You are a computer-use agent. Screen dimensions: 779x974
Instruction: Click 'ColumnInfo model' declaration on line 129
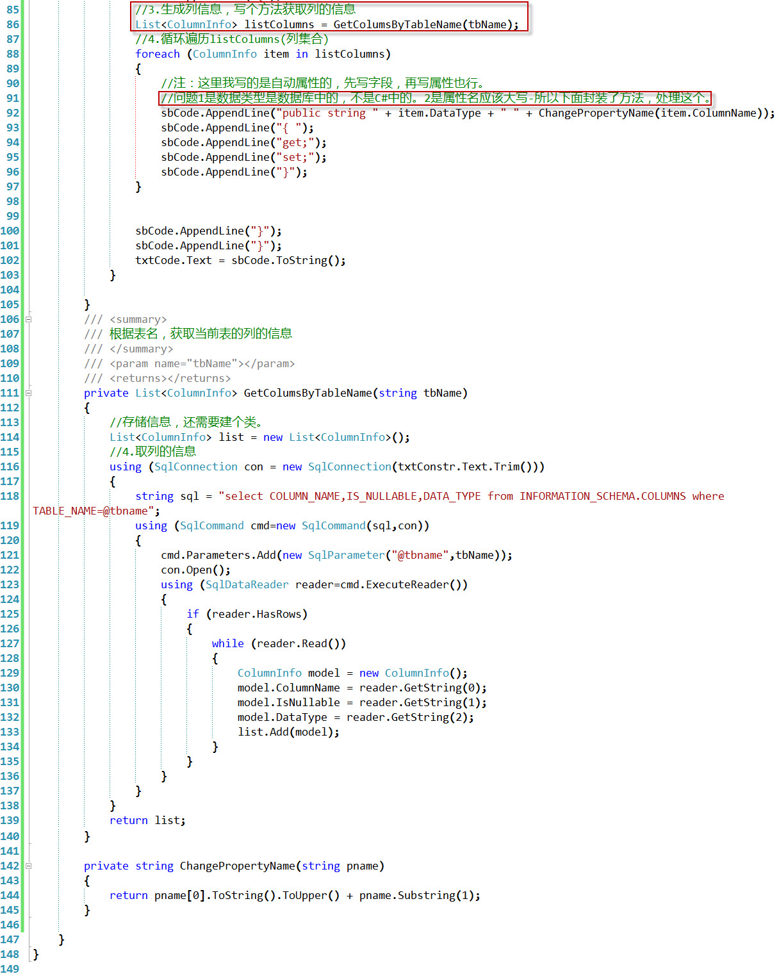click(x=289, y=673)
